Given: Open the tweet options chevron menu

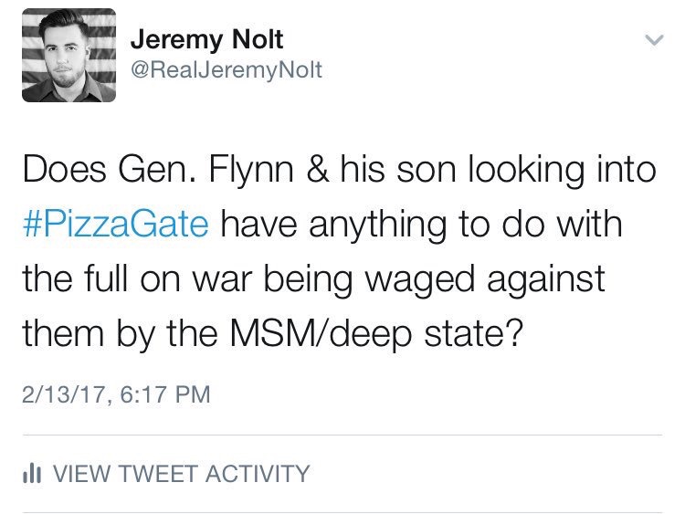Looking at the screenshot, I should click(652, 41).
